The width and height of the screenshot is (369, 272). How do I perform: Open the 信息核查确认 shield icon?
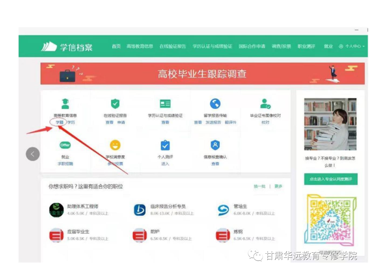click(215, 145)
